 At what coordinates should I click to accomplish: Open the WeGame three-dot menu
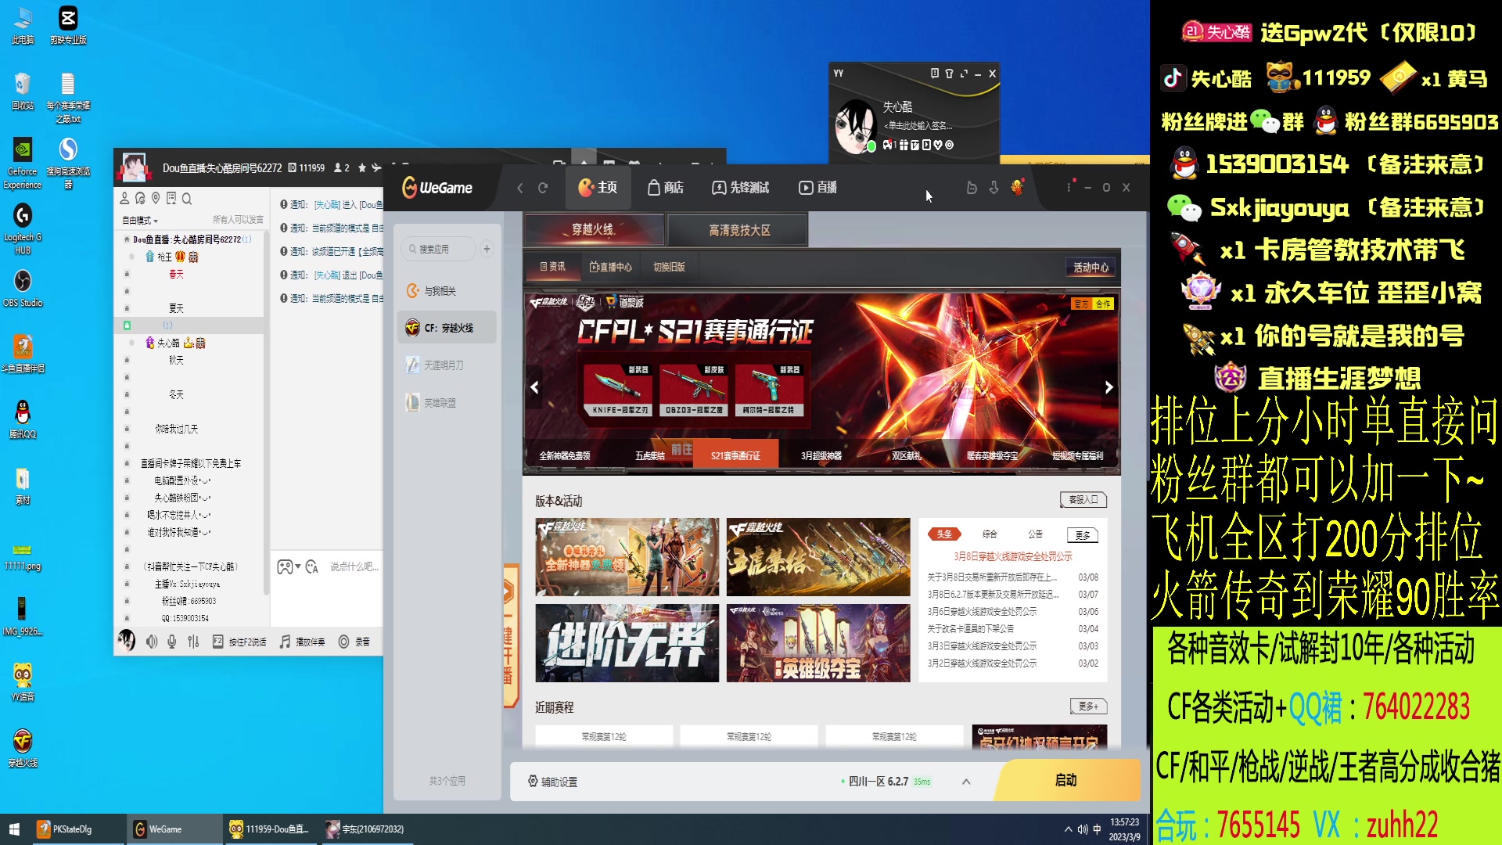coord(1069,187)
